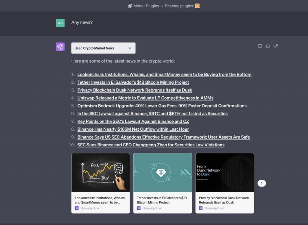The image size is (308, 225).
Task: Click the enabled plugin orange icon
Action: (197, 6)
